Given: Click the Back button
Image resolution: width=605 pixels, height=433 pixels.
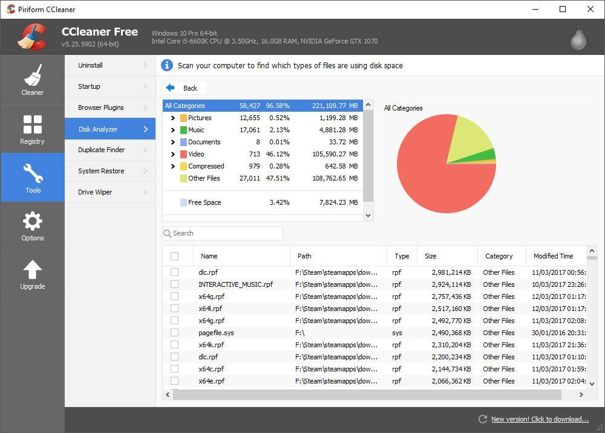Looking at the screenshot, I should click(185, 88).
